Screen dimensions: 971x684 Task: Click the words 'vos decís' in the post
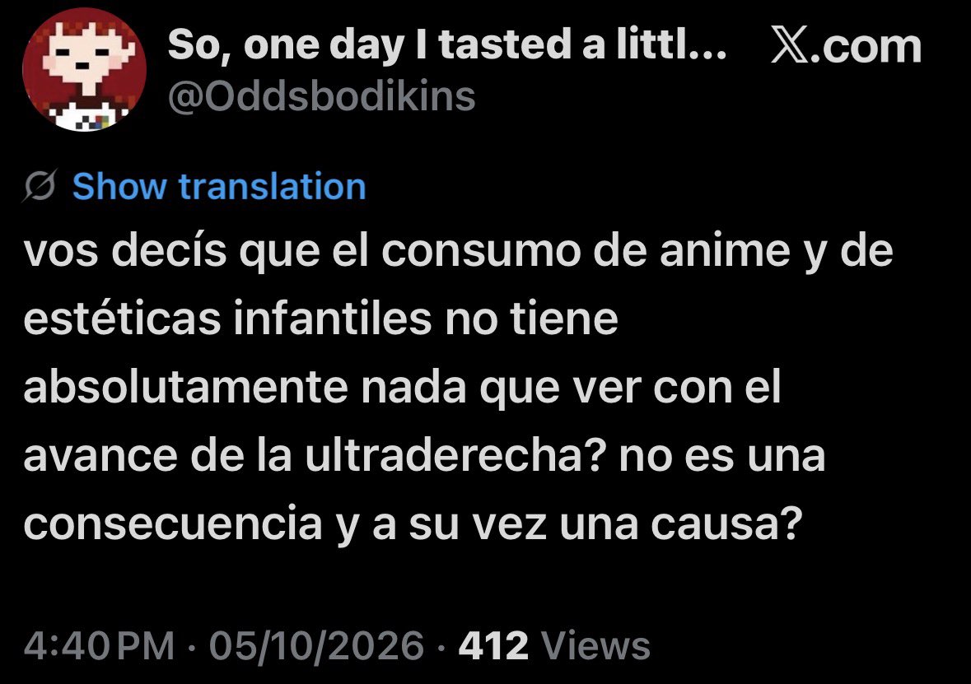tap(125, 251)
